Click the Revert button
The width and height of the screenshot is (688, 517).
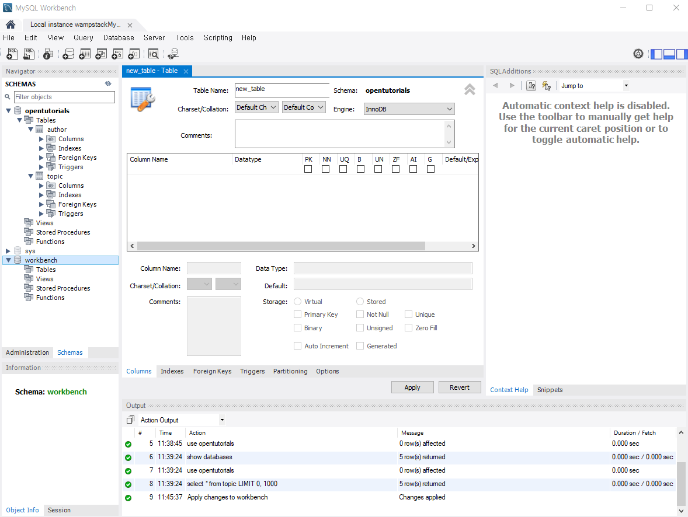coord(460,387)
